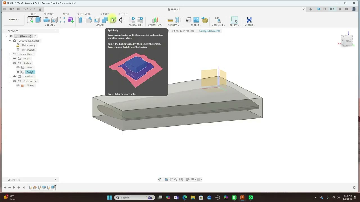Select the Split Body tool
The width and height of the screenshot is (360, 202).
pos(113,20)
